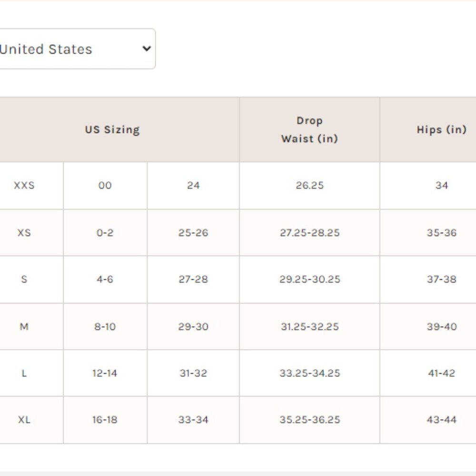Click the 00 numeric size cell
Screen dimensions: 476x476
pos(105,185)
